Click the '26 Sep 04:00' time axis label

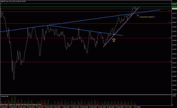click(111, 107)
